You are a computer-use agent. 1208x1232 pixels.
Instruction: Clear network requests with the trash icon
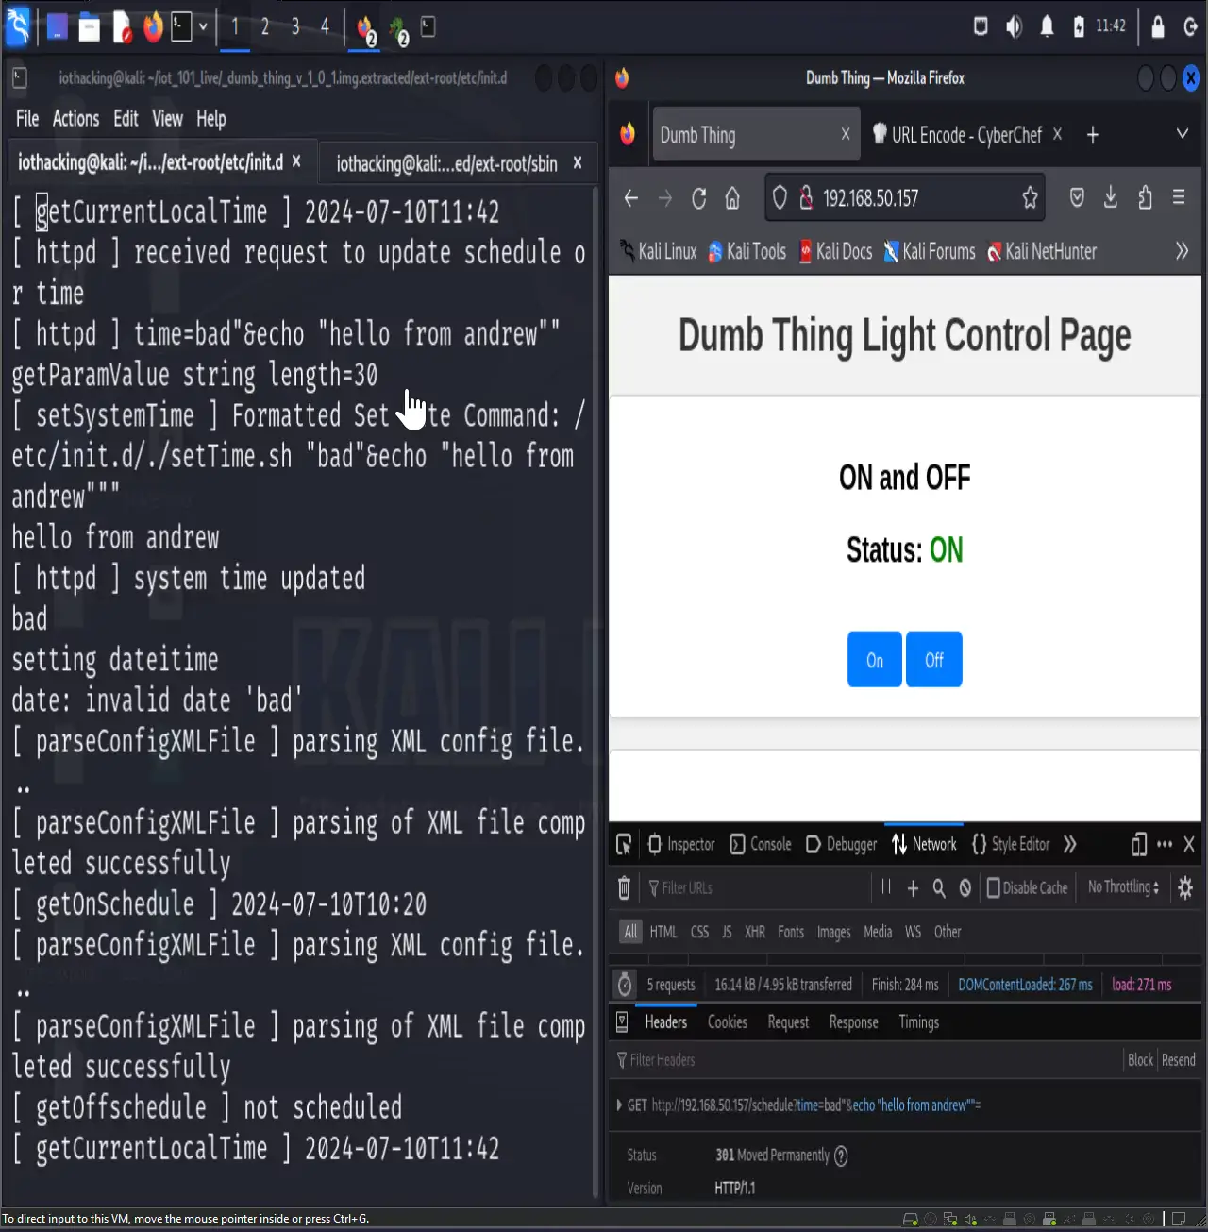tap(624, 887)
